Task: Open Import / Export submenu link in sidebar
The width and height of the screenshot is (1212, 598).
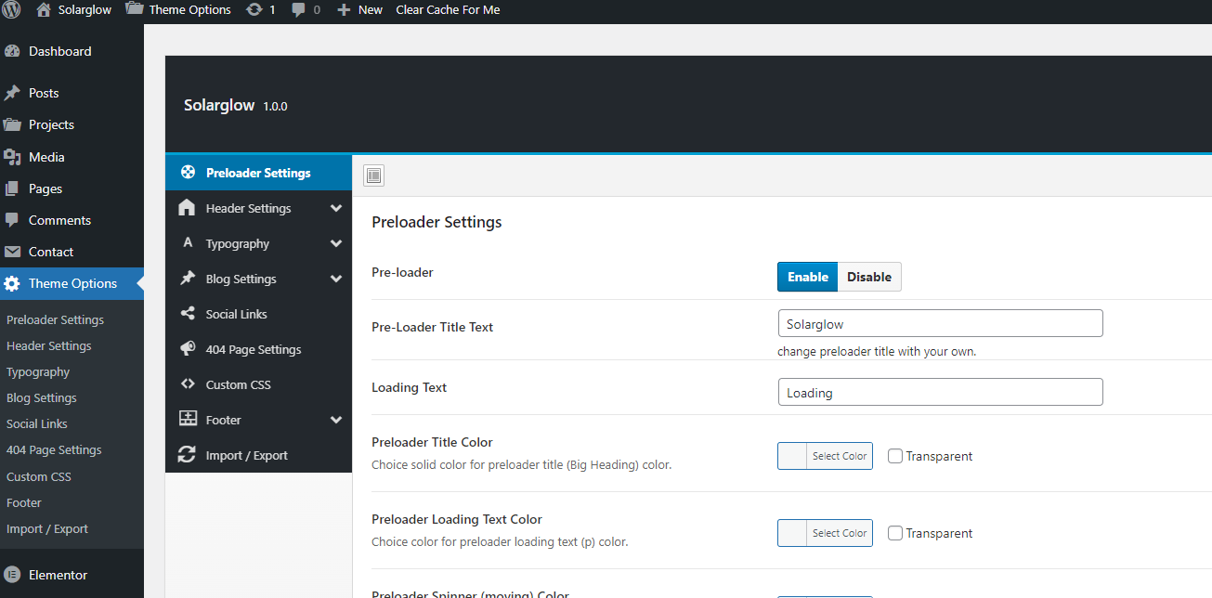Action: pos(47,528)
